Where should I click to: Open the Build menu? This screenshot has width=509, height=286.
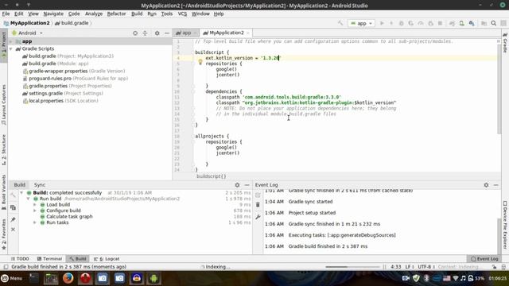pos(137,14)
